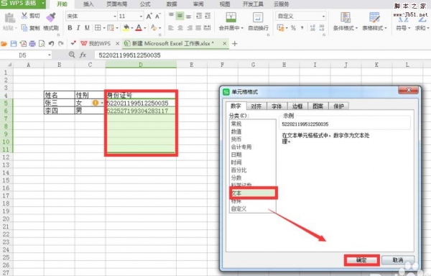Toggle Bold formatting

tap(70, 28)
